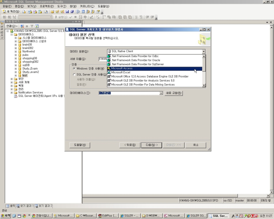Open the database combo box arrow

161,93
